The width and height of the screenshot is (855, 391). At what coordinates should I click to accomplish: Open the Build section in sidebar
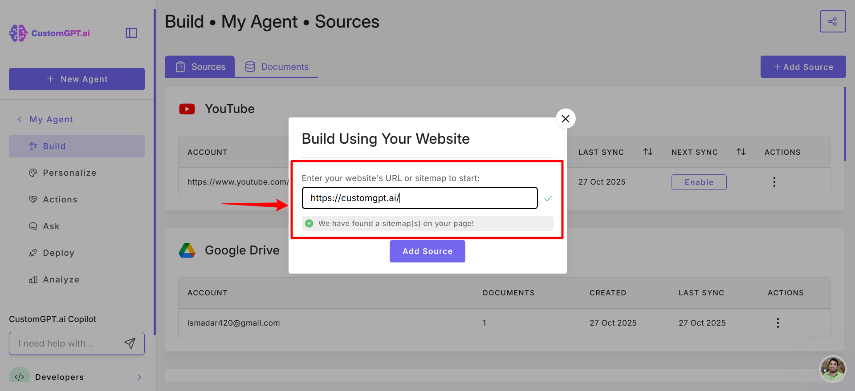[77, 146]
